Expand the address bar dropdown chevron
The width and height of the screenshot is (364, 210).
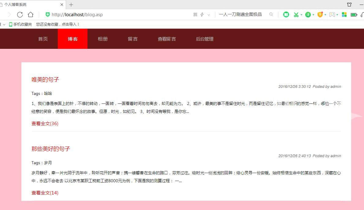tap(209, 15)
